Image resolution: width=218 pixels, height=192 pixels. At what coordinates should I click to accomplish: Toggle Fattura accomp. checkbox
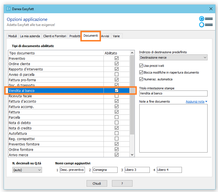116,107
